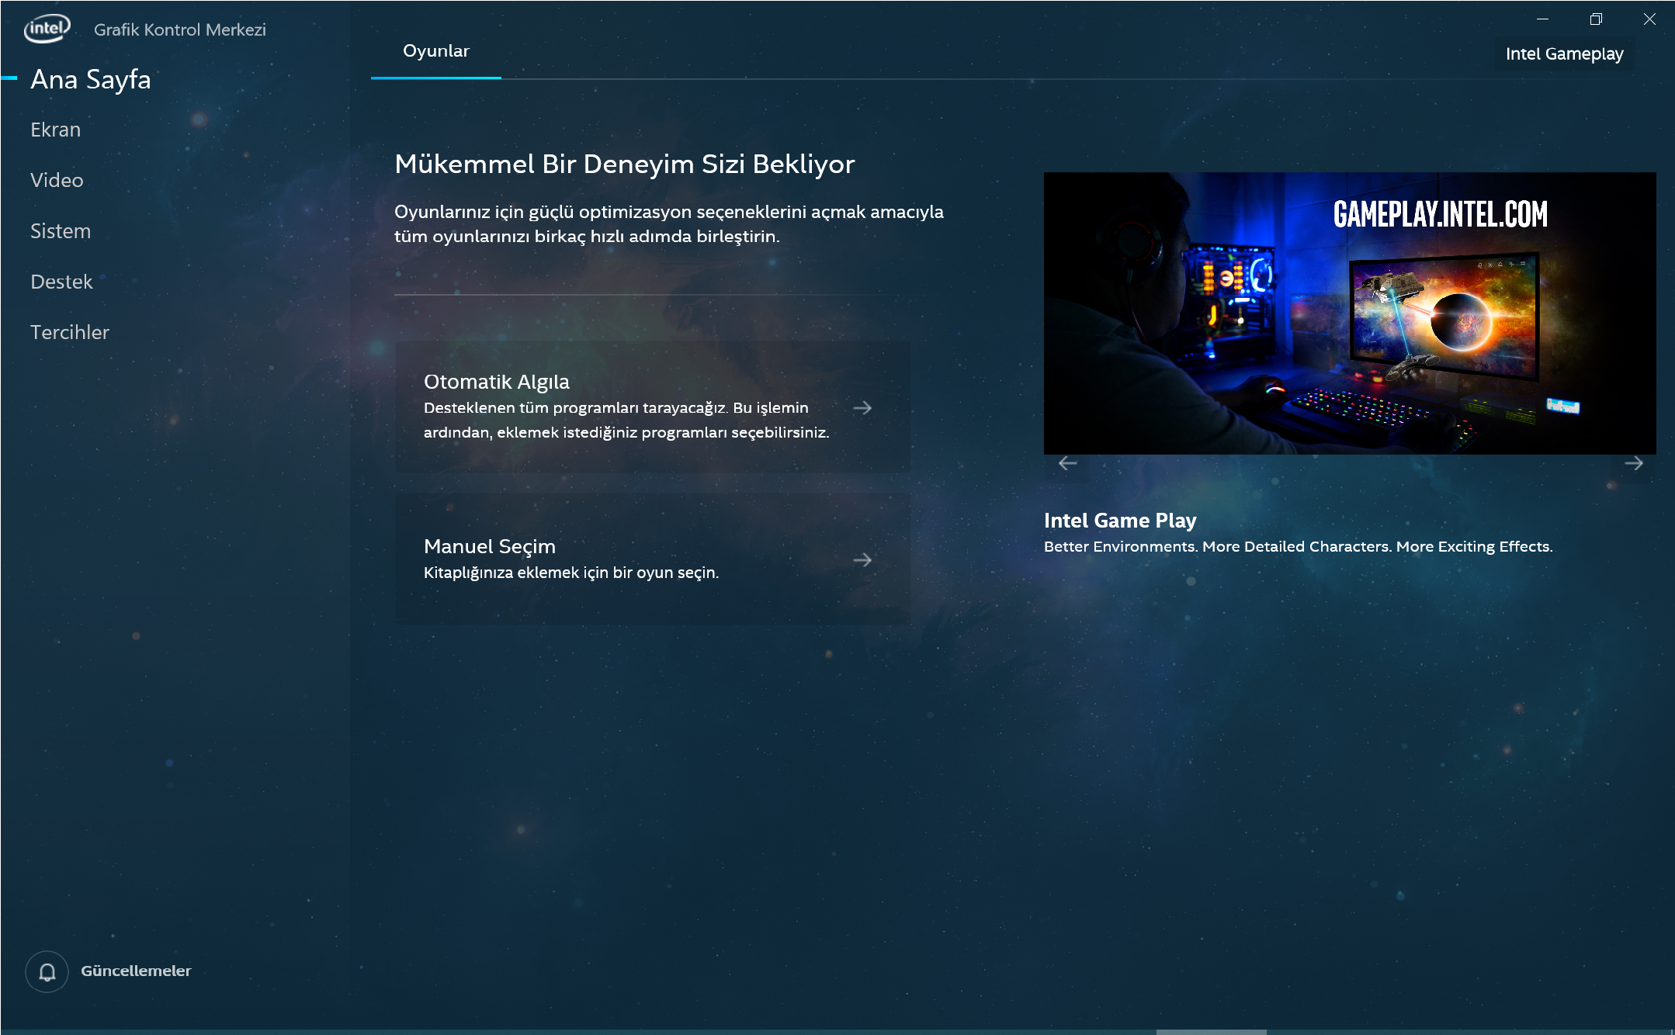
Task: Open the Güncellemeler bell notification icon
Action: click(x=47, y=971)
